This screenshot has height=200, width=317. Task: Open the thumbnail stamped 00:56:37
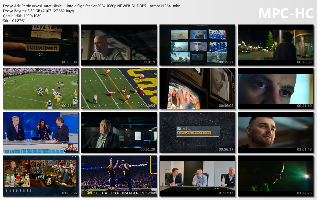tap(197, 133)
